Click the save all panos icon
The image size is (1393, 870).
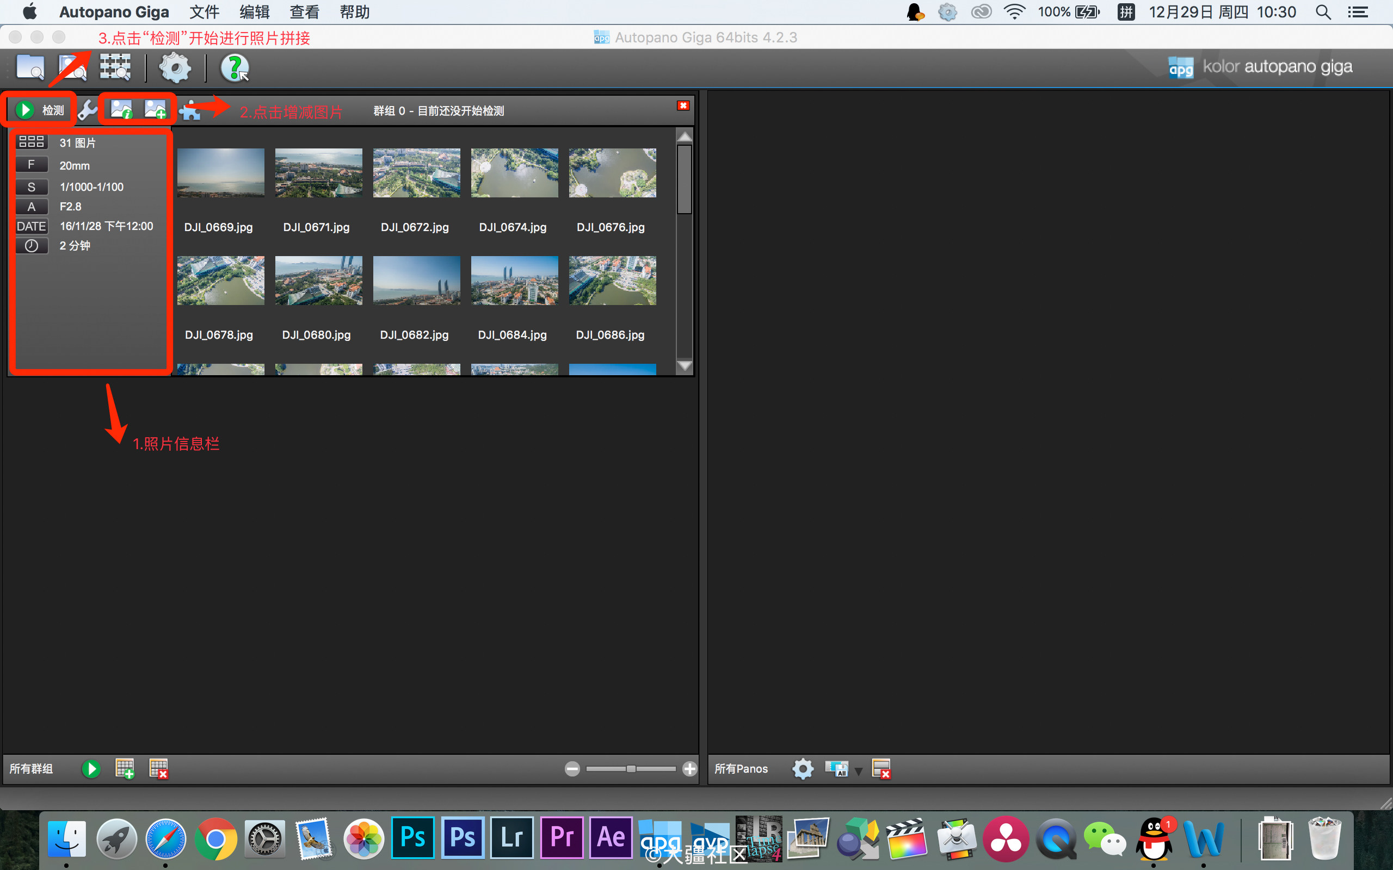[x=837, y=769]
